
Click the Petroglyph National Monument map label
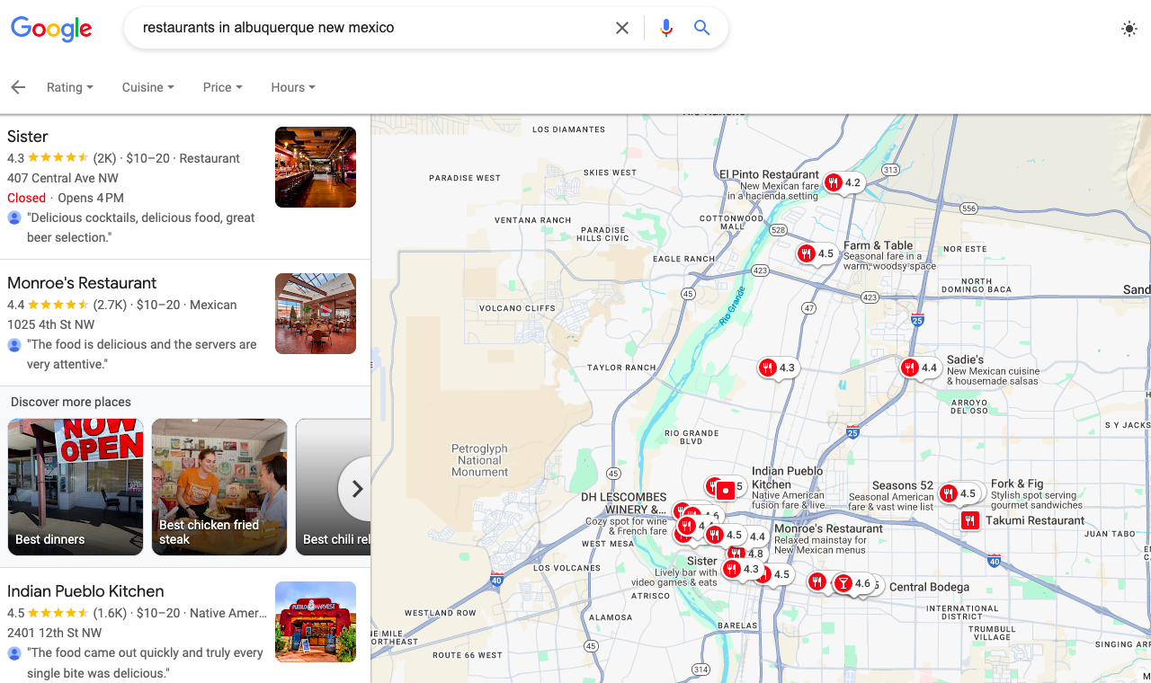click(x=479, y=460)
